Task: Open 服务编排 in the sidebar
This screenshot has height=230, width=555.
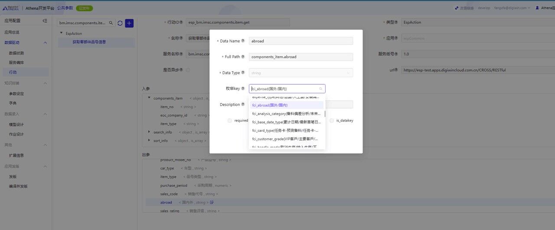Action: [x=16, y=62]
